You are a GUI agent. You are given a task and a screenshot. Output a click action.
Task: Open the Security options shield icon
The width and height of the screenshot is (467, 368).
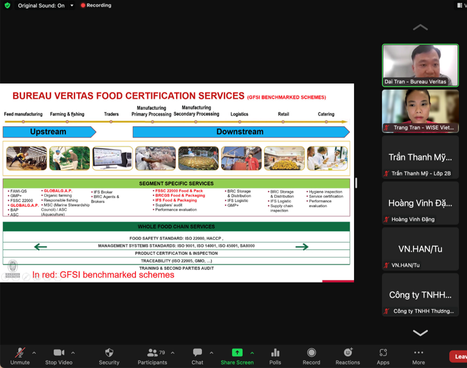pyautogui.click(x=109, y=352)
